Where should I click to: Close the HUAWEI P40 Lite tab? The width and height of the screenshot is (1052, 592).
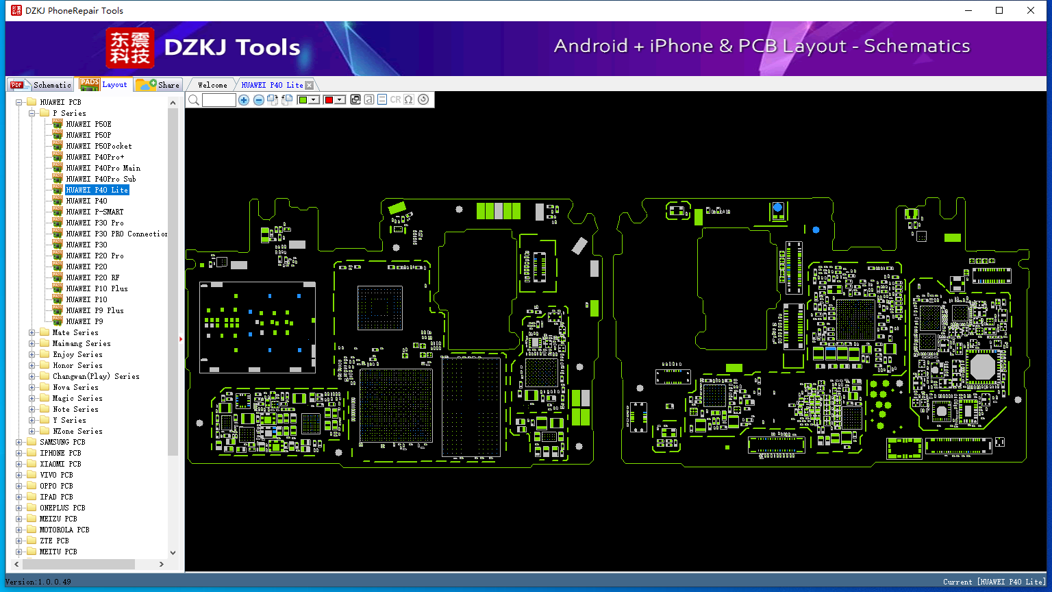[310, 85]
